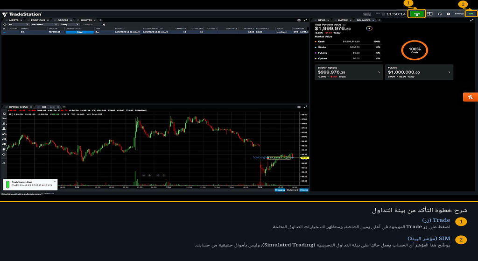Sort by the QUANTITY column header
The height and width of the screenshot is (261, 478).
[181, 28]
